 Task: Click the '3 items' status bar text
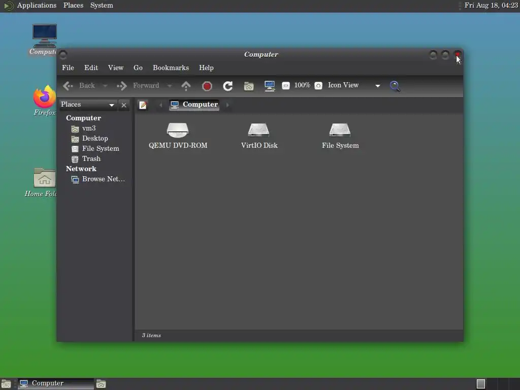click(x=151, y=335)
